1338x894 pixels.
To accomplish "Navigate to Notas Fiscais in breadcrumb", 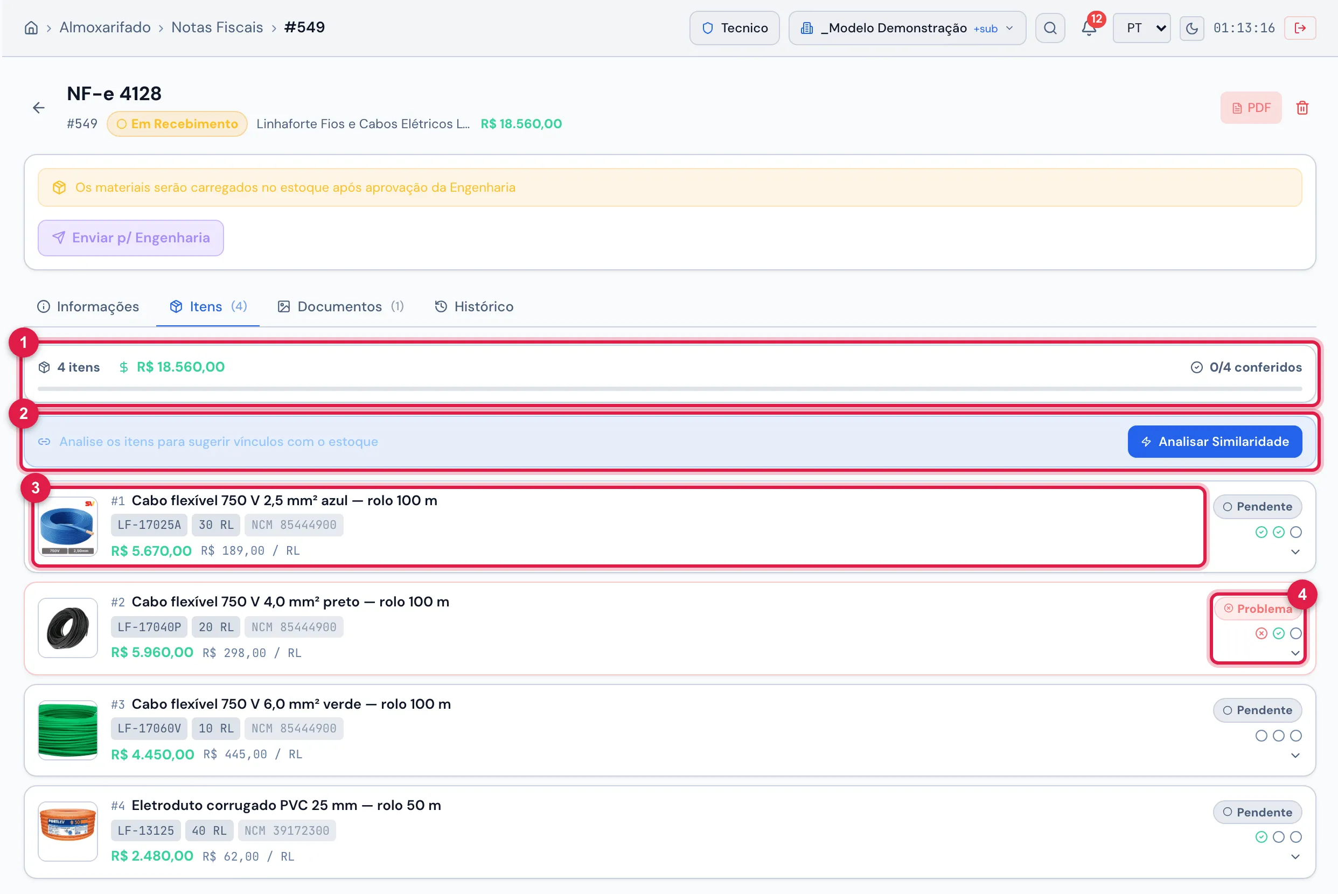I will (x=217, y=27).
